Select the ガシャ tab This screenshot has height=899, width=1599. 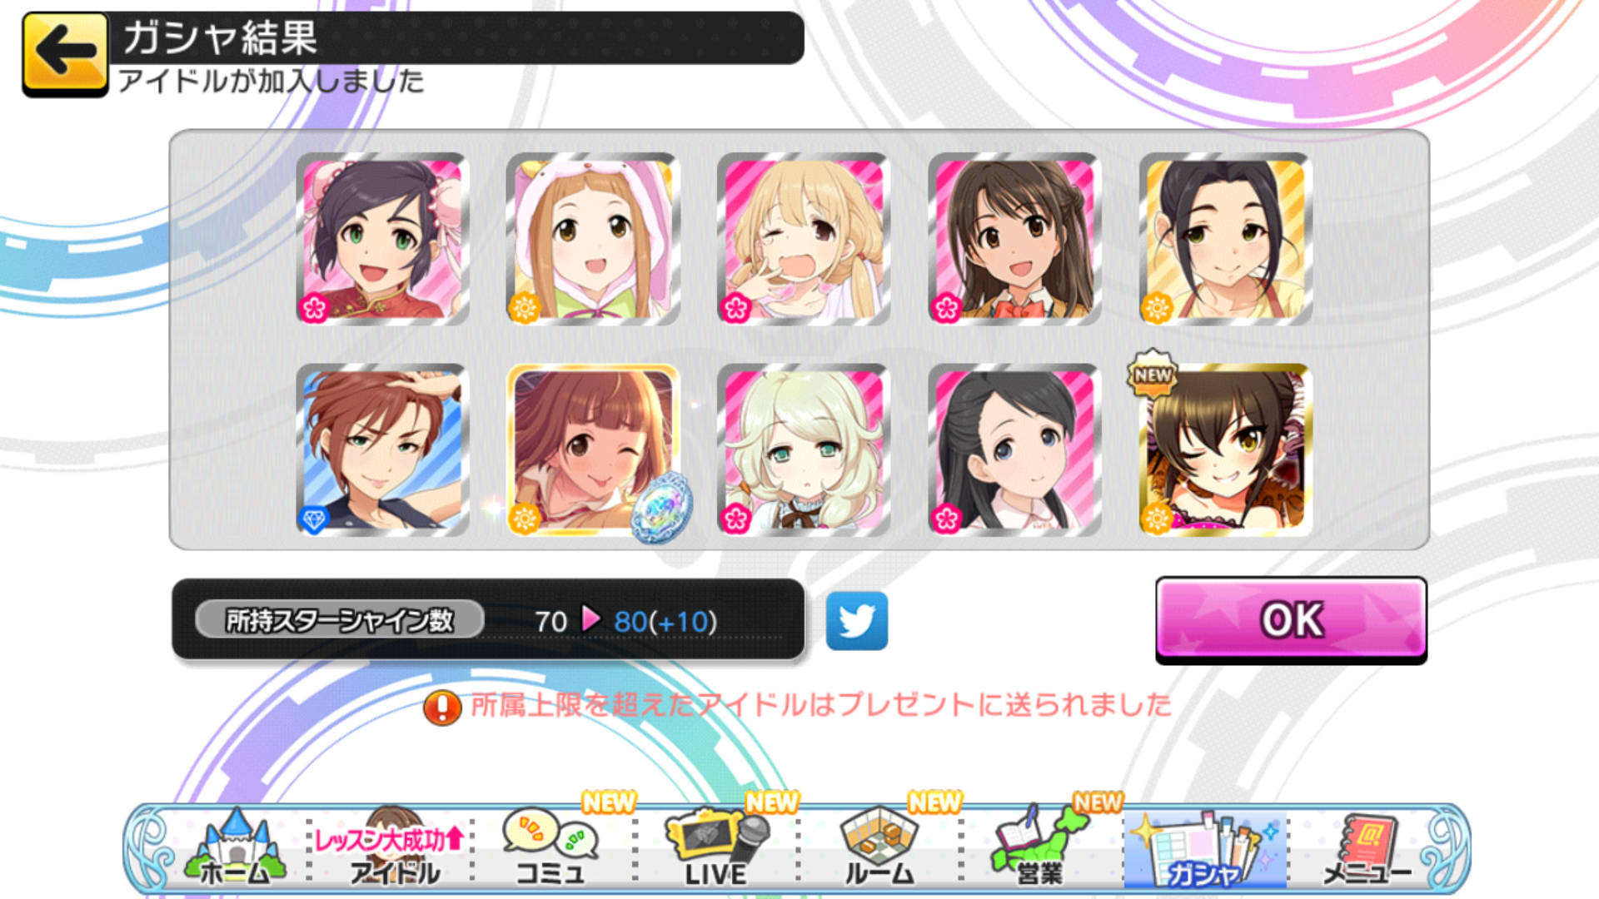coord(1205,849)
